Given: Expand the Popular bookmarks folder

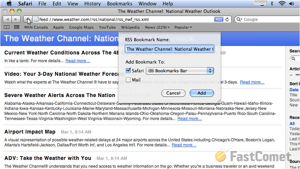Looking at the screenshot, I should [183, 27].
